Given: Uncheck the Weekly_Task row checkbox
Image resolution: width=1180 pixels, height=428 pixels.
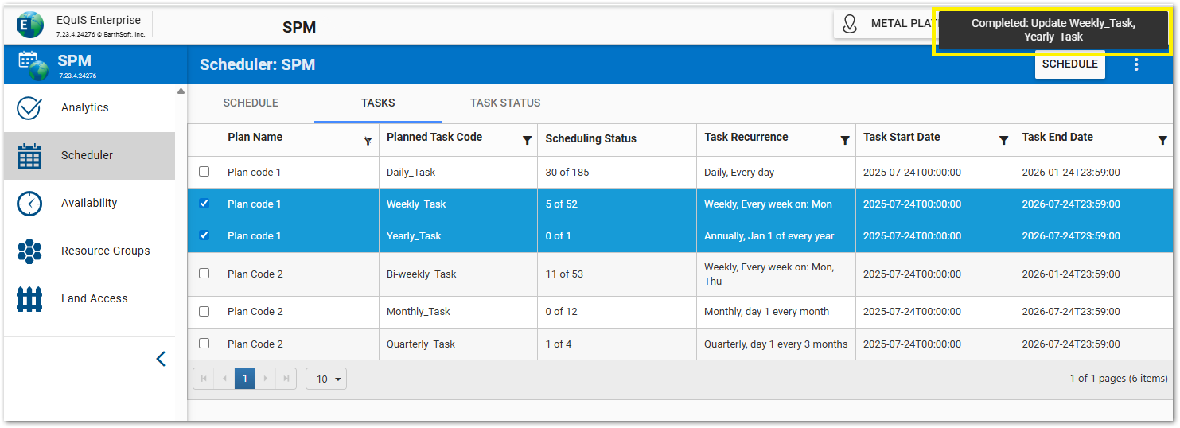Looking at the screenshot, I should 204,204.
